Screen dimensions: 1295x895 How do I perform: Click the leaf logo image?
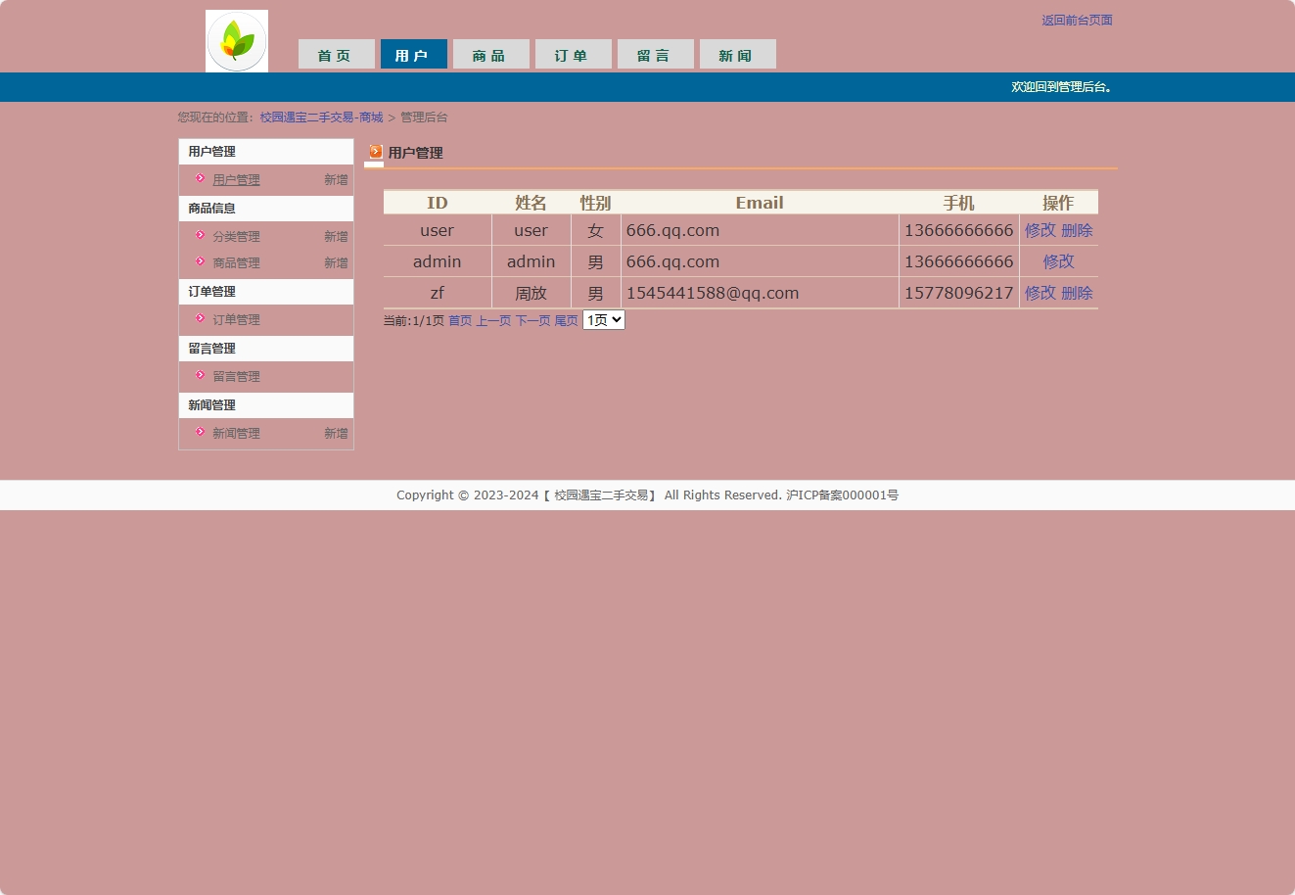coord(237,41)
